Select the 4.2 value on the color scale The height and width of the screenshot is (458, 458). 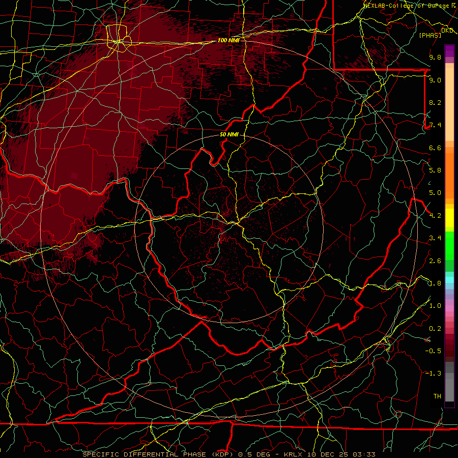pyautogui.click(x=435, y=216)
